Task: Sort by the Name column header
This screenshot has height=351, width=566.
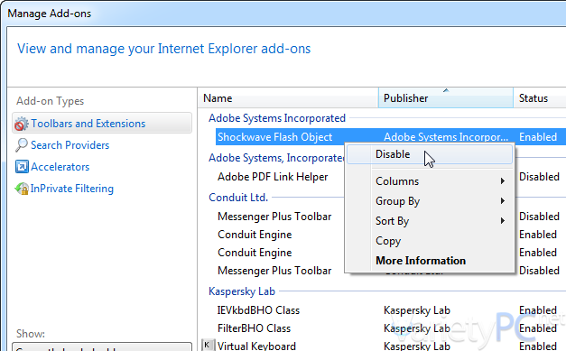Action: click(x=288, y=98)
